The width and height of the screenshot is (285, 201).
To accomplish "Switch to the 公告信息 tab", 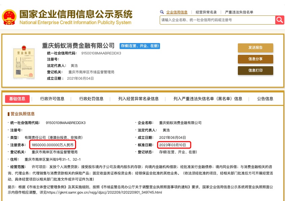I will point(265,99).
